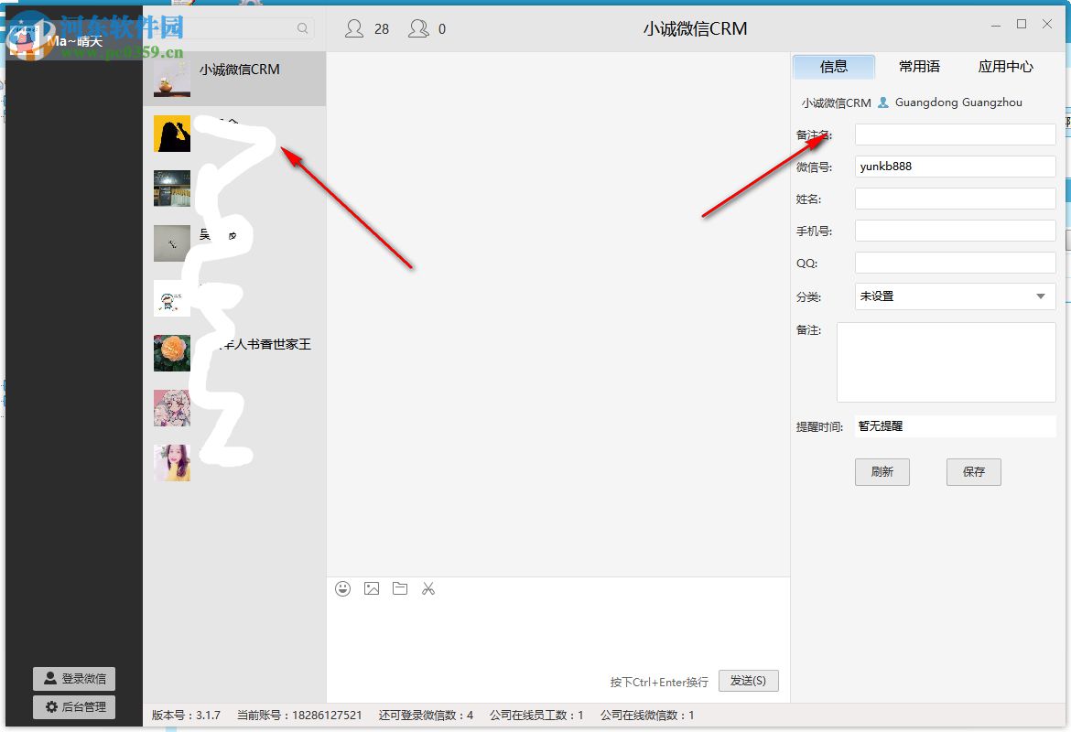The width and height of the screenshot is (1071, 732).
Task: Click the 提醒时间 field showing 暂无提醒
Action: click(x=956, y=426)
